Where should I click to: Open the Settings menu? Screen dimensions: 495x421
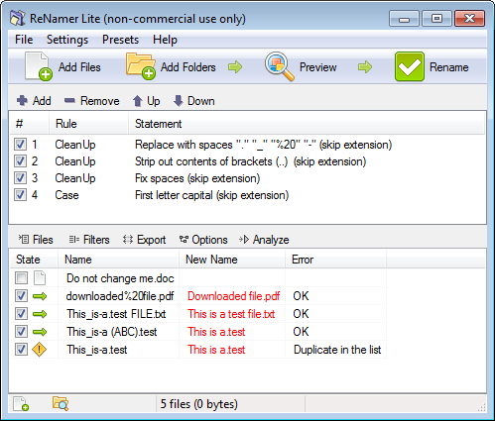pyautogui.click(x=67, y=40)
